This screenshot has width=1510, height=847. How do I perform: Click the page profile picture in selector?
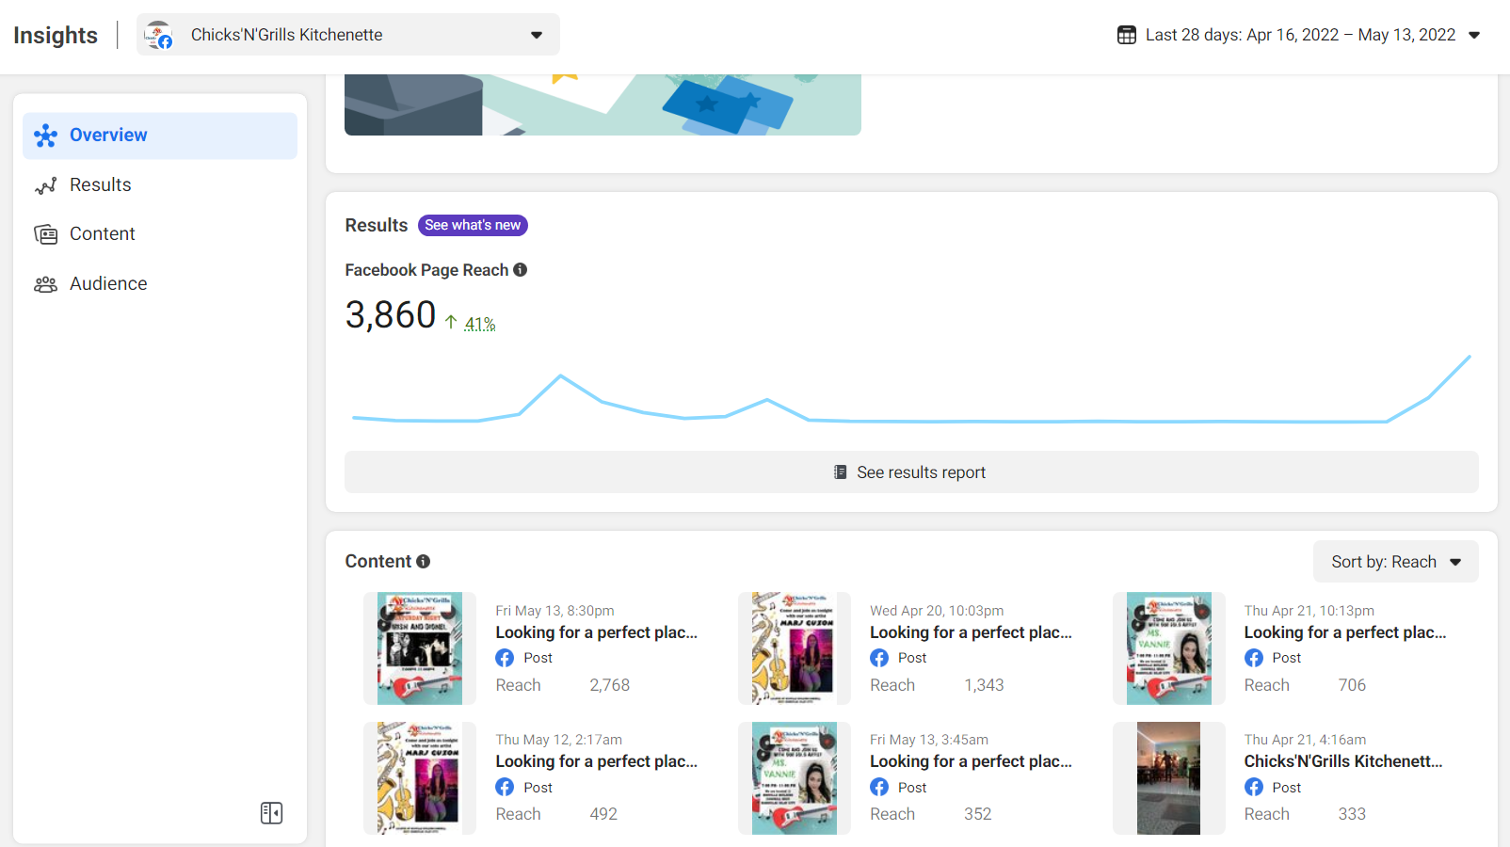click(159, 36)
